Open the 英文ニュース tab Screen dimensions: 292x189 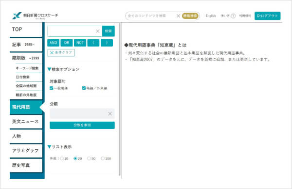[x=26, y=122]
